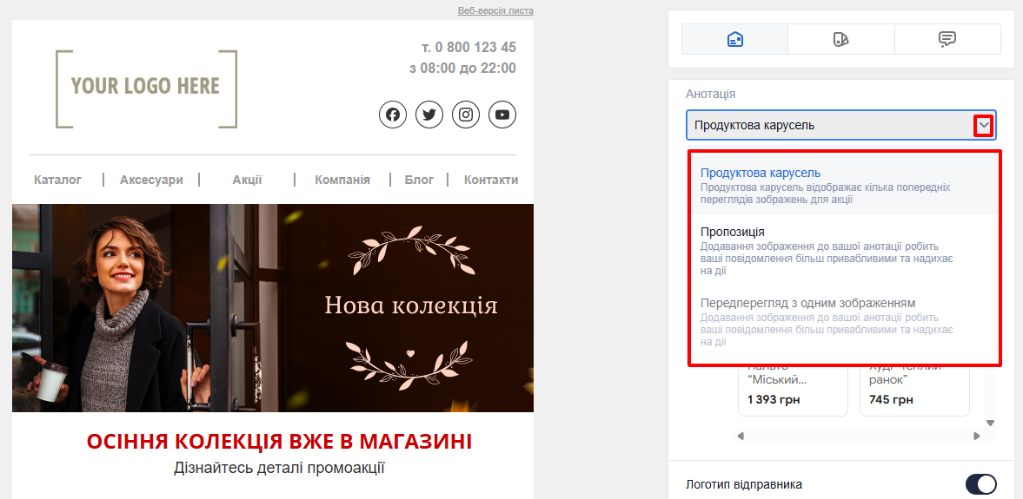1023x499 pixels.
Task: Click the heading ОСІННЯ КОЛЕКЦІЯ ВЖЕ В МАГАЗИНІ
Action: [279, 442]
